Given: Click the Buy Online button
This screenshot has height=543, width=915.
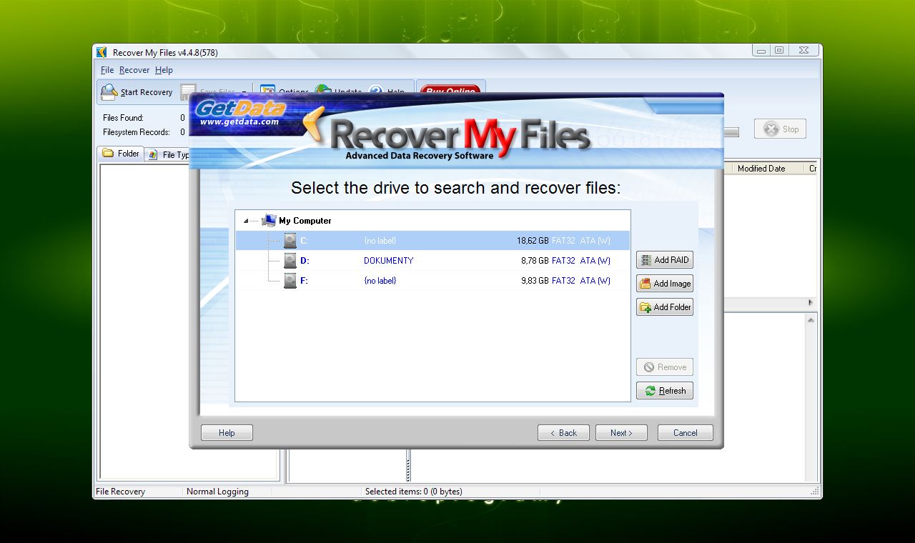Looking at the screenshot, I should pos(450,91).
